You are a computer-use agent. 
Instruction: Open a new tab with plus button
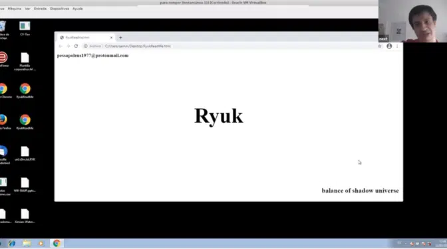[x=120, y=38]
